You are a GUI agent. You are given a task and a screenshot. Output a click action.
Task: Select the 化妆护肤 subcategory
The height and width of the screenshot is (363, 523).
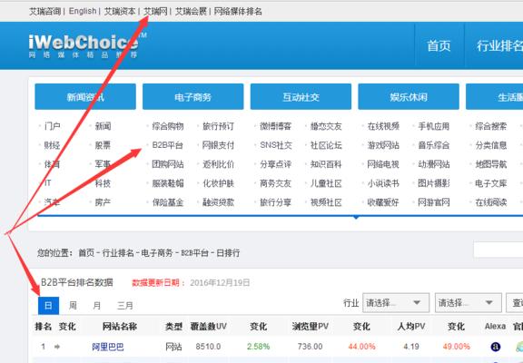219,183
